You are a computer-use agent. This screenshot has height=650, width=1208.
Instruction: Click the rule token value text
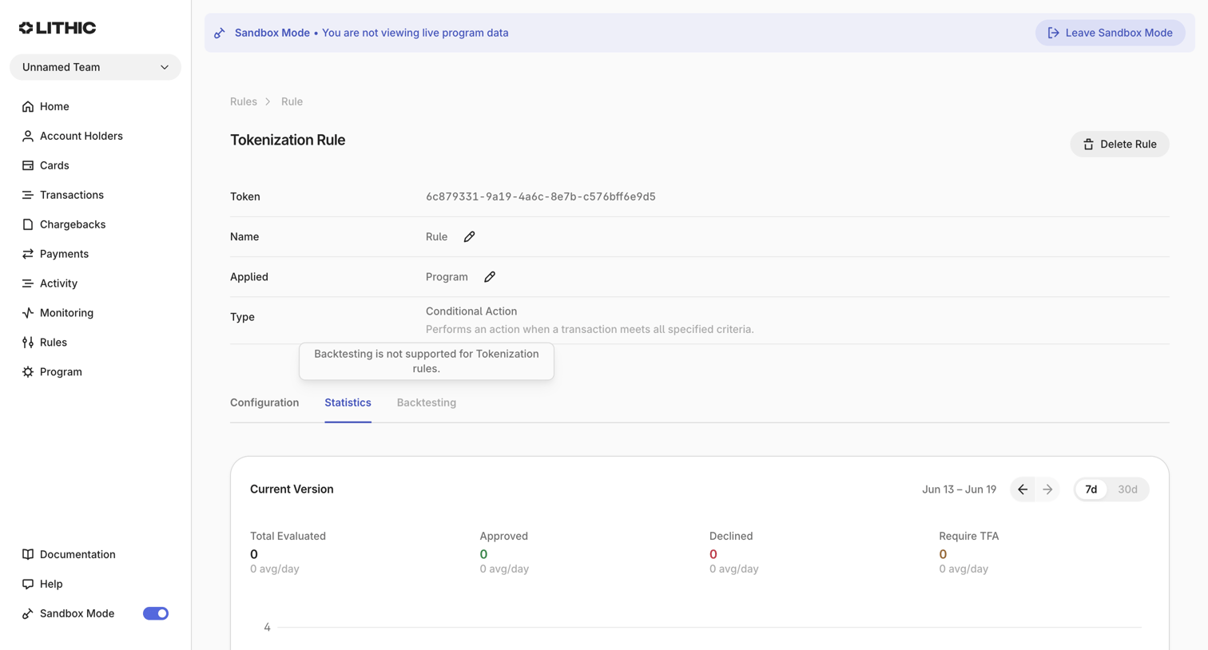coord(540,196)
